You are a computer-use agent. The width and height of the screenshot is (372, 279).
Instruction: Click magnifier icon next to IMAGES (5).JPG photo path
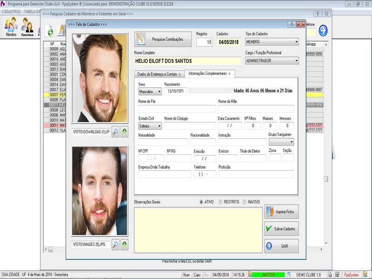pos(115,245)
